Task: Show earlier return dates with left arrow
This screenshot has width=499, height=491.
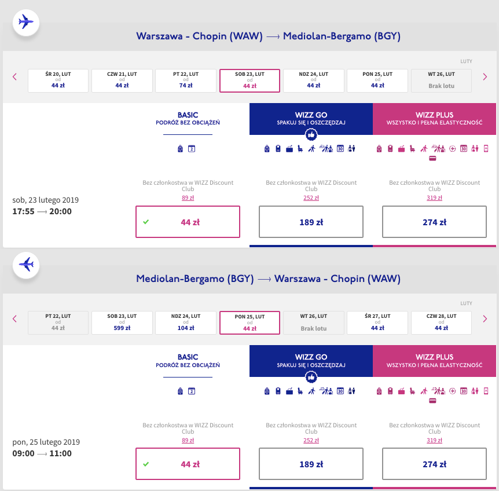Action: tap(14, 319)
